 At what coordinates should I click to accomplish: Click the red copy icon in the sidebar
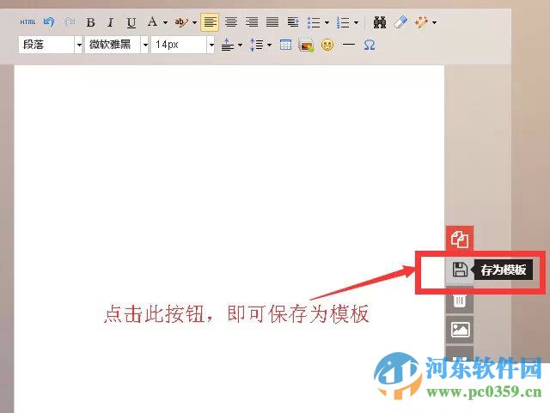(460, 239)
